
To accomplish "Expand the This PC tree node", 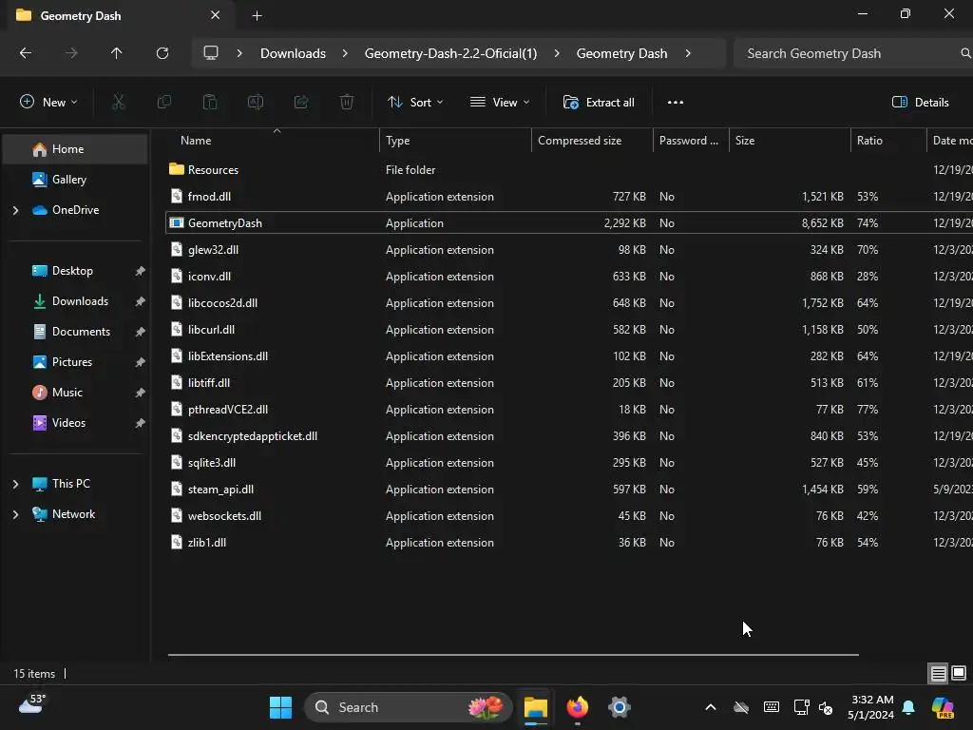I will click(x=15, y=484).
